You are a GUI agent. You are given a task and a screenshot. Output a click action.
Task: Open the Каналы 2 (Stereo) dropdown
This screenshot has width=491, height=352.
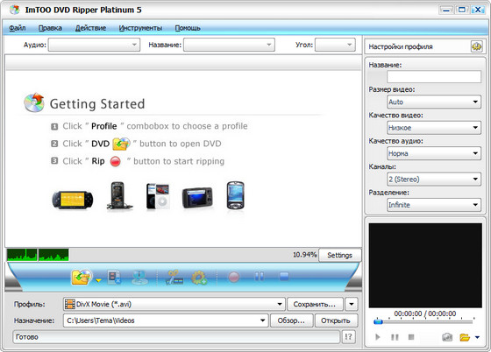(434, 180)
